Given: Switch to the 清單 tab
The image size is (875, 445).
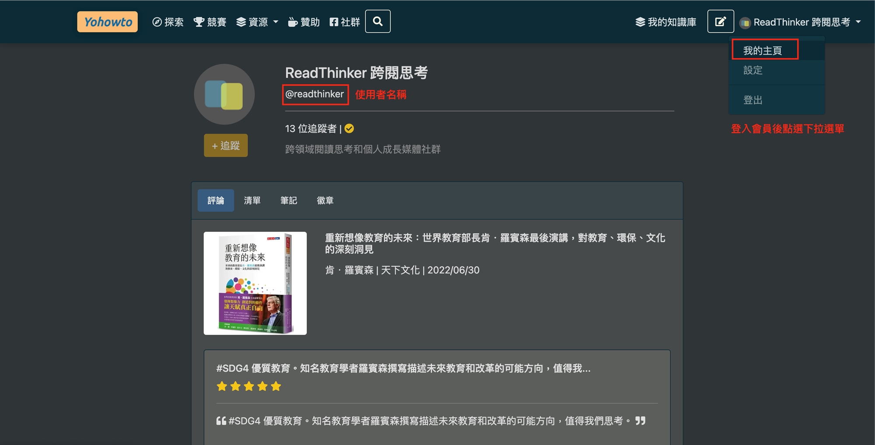Looking at the screenshot, I should point(252,200).
